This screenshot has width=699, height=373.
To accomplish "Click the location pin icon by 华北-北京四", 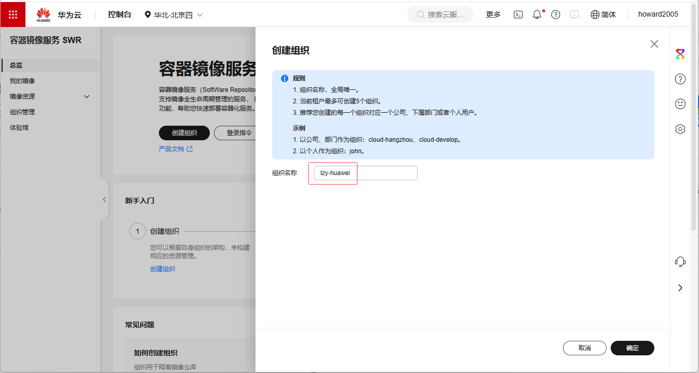I will (148, 15).
